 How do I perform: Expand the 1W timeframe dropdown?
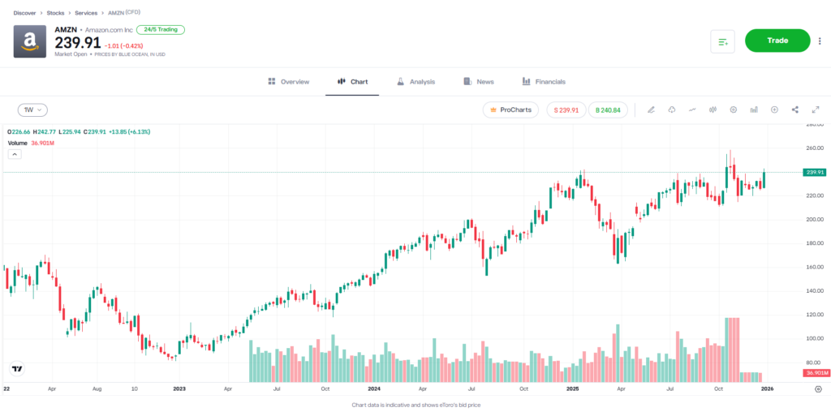click(x=33, y=109)
